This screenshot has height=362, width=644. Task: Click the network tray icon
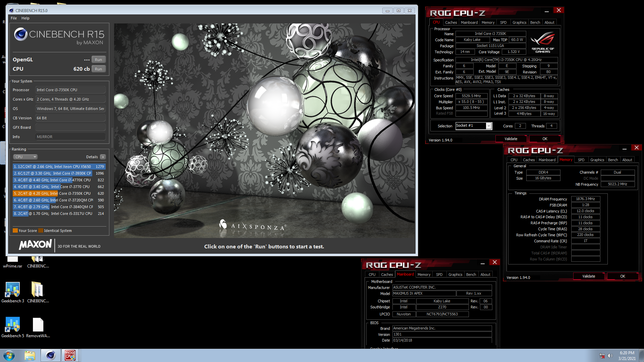pyautogui.click(x=602, y=356)
